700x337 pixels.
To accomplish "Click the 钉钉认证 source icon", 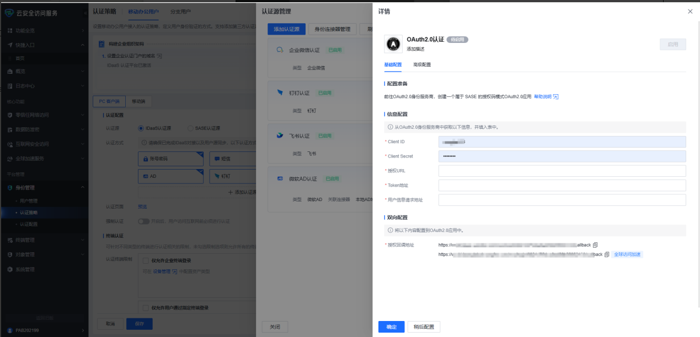I will 280,93.
